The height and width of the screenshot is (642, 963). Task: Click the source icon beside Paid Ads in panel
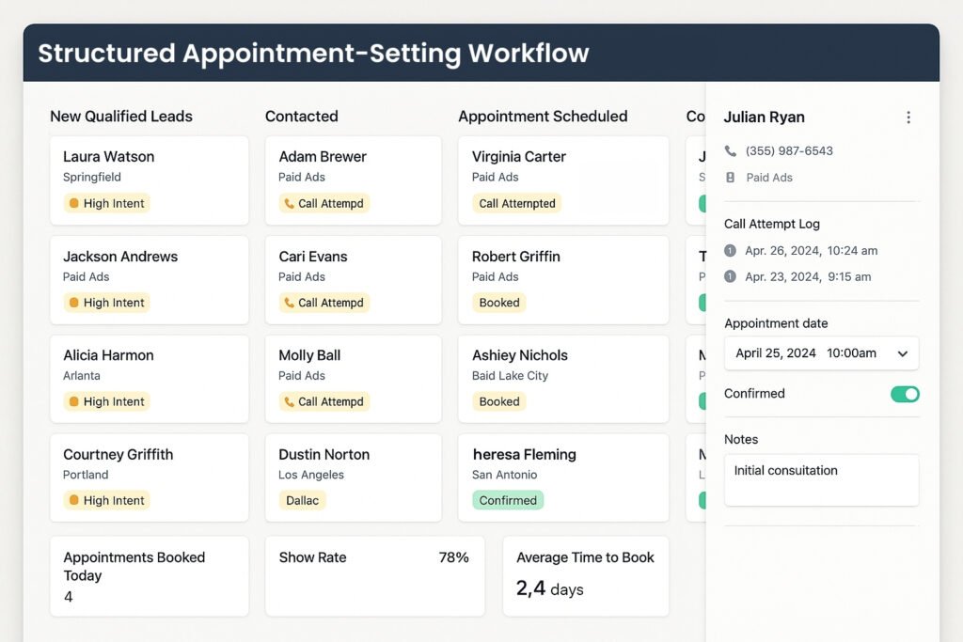click(x=731, y=178)
